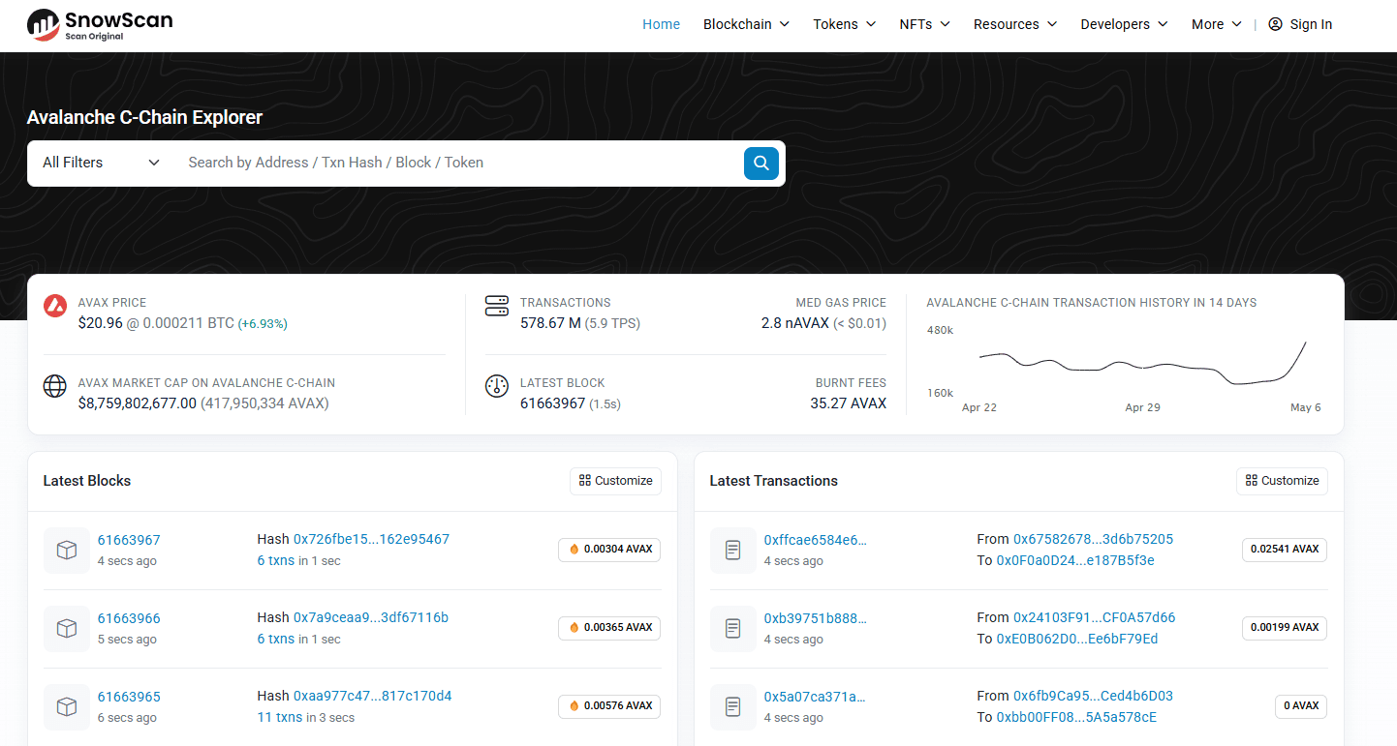Open block hash 0x726fbe15...162e95467
Image resolution: width=1397 pixels, height=746 pixels.
tap(371, 539)
